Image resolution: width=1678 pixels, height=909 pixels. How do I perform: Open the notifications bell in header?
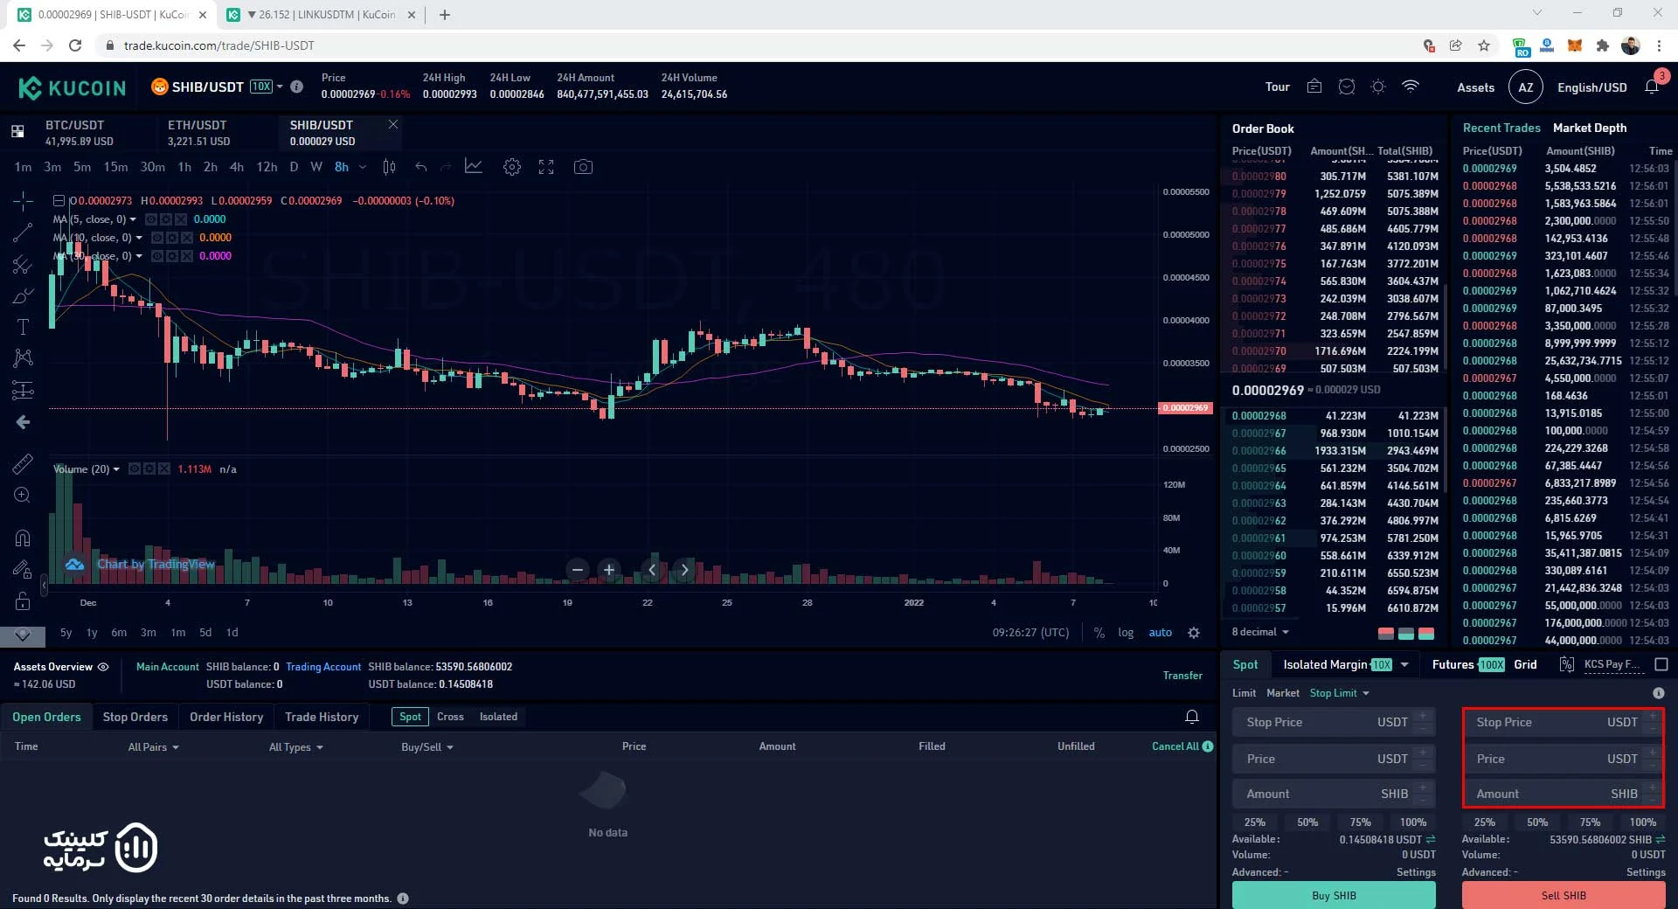point(1652,87)
